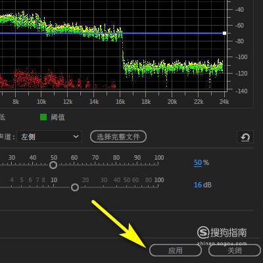Click the 100 mark on percent slider scale
Viewport: 263px width, 263px height.
[159, 158]
